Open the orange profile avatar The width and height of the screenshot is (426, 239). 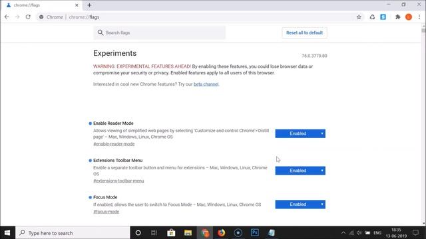409,17
